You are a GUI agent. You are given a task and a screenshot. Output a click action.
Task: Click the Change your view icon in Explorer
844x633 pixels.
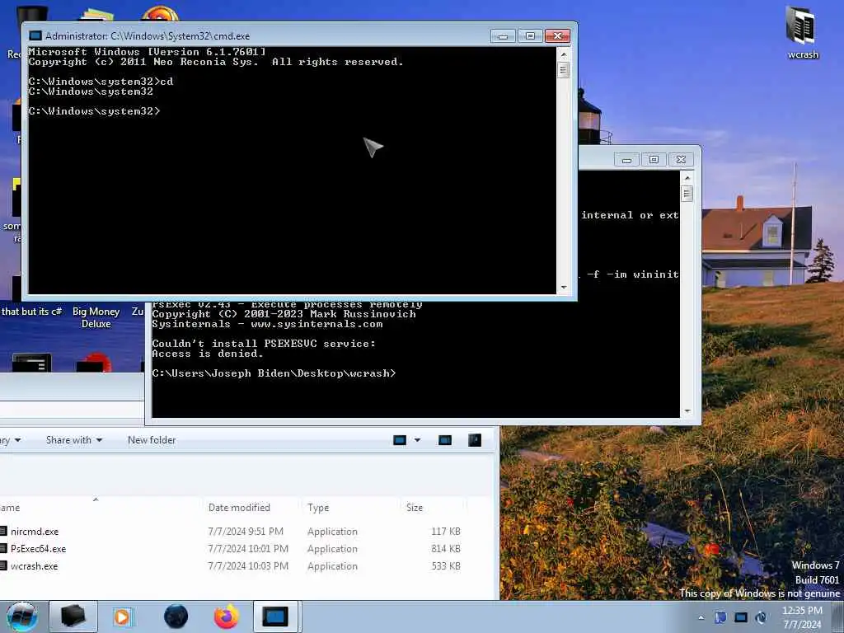pyautogui.click(x=400, y=440)
